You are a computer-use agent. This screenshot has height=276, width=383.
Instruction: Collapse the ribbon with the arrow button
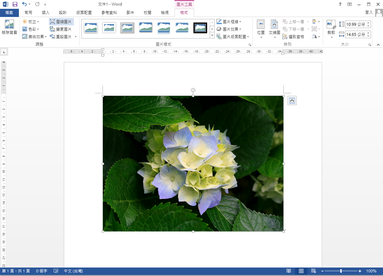coord(378,45)
